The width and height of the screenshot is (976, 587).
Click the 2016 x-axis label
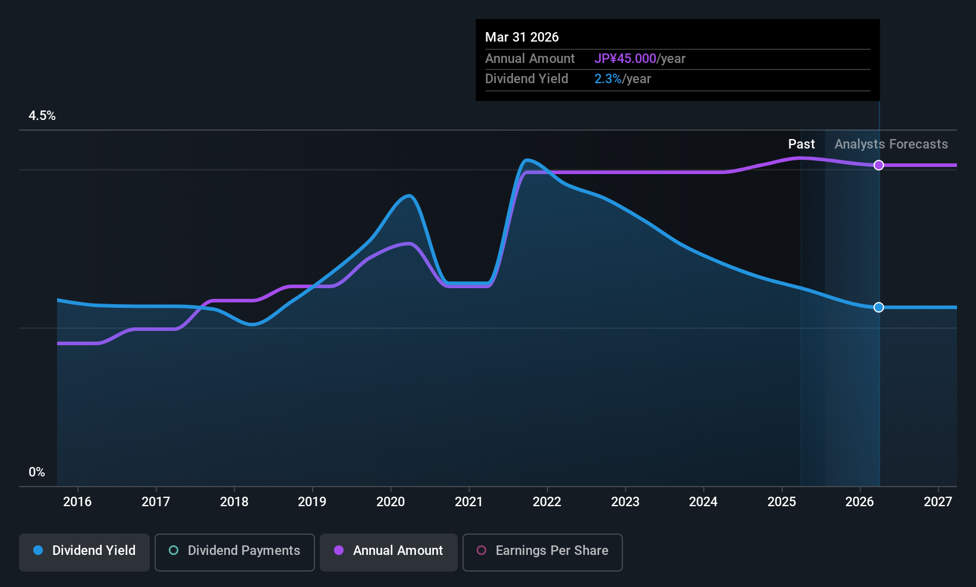point(77,502)
